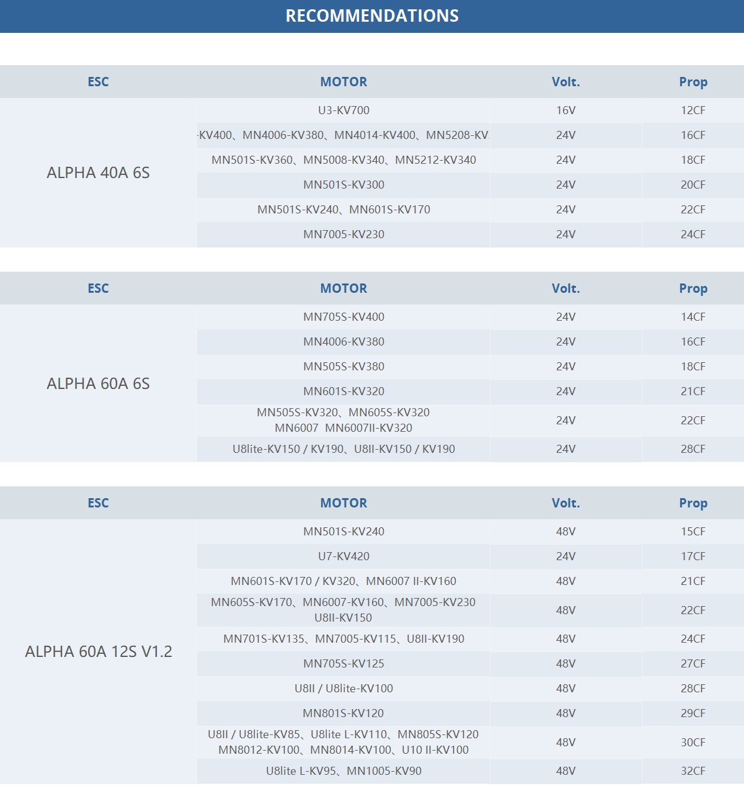The image size is (744, 799).
Task: Click the MOTOR header of the ALPHA 40A 6S table
Action: tap(343, 82)
